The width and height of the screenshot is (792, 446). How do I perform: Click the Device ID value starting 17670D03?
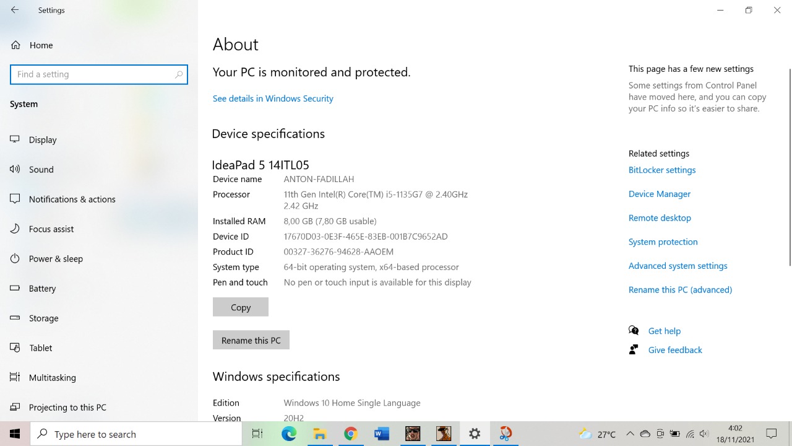366,237
